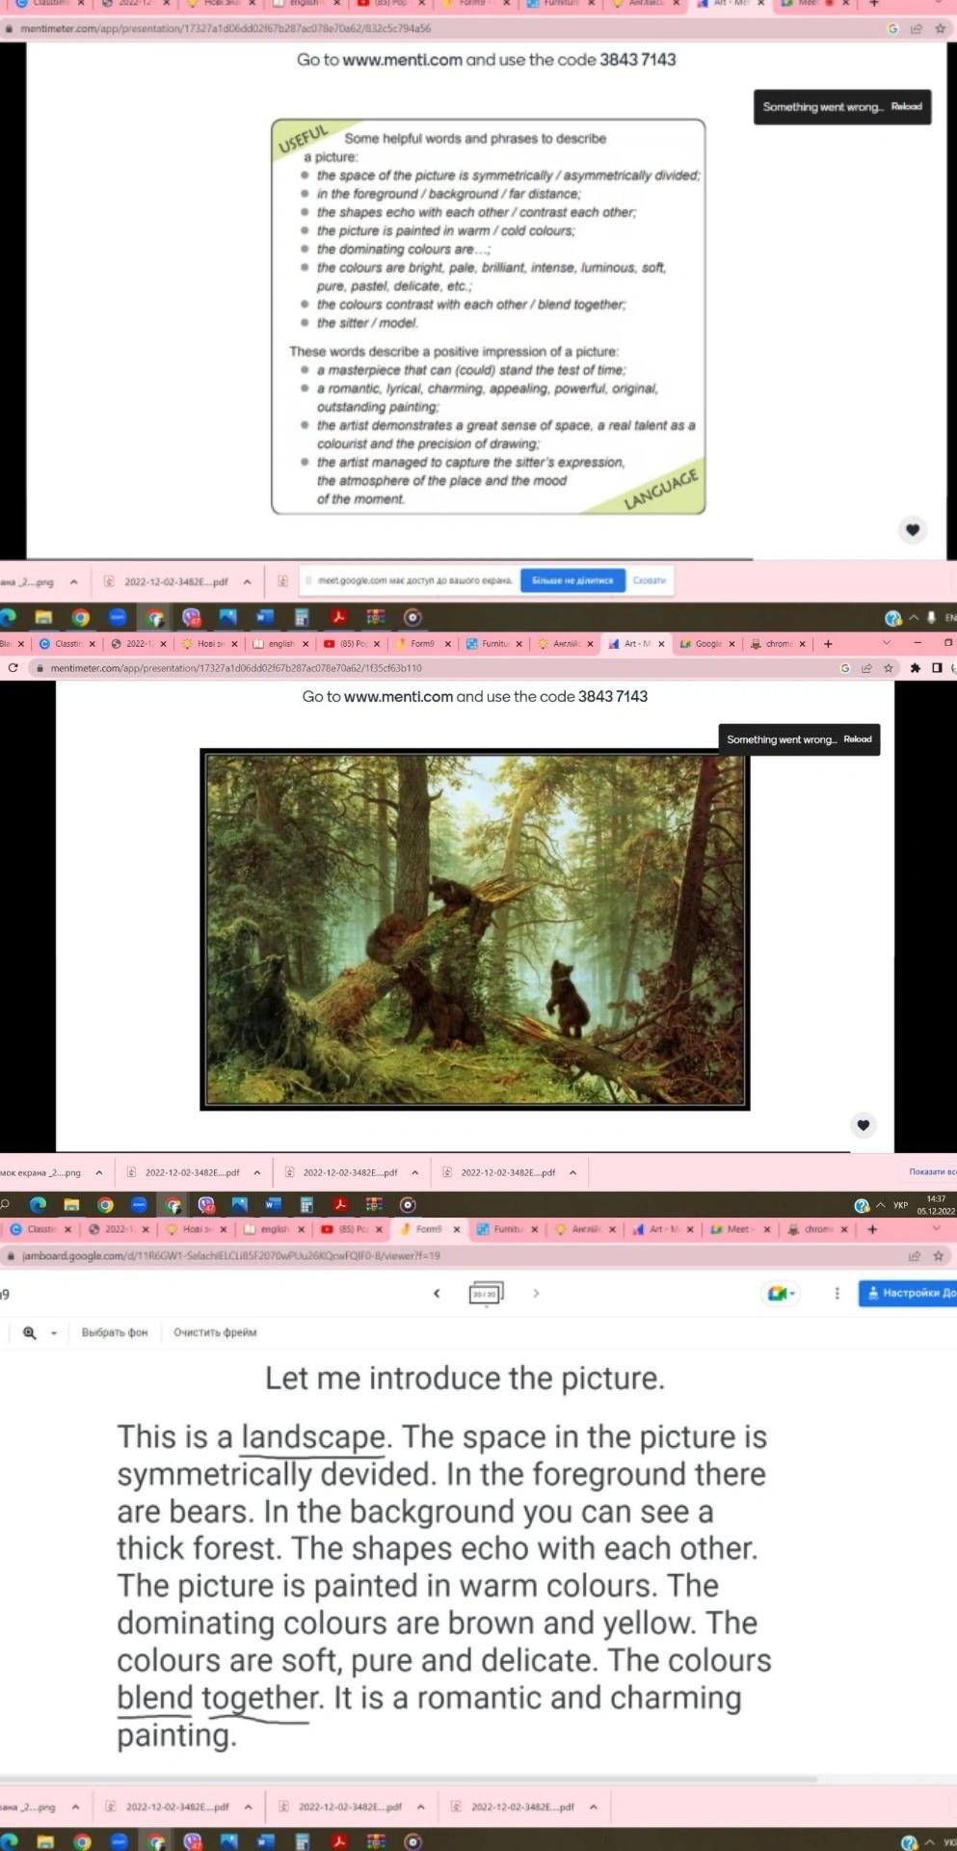
Task: Open Jamboard three-dot more options menu
Action: coord(837,1293)
